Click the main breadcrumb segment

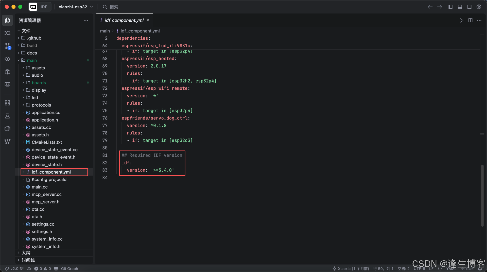tap(105, 31)
